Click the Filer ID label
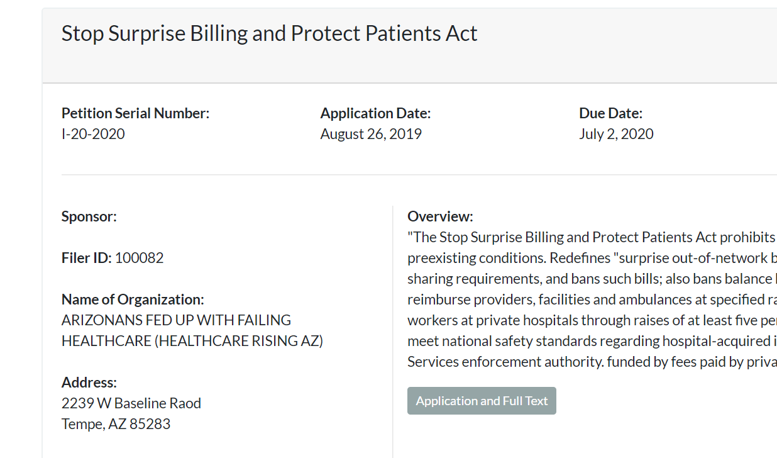This screenshot has width=777, height=458. coord(86,258)
